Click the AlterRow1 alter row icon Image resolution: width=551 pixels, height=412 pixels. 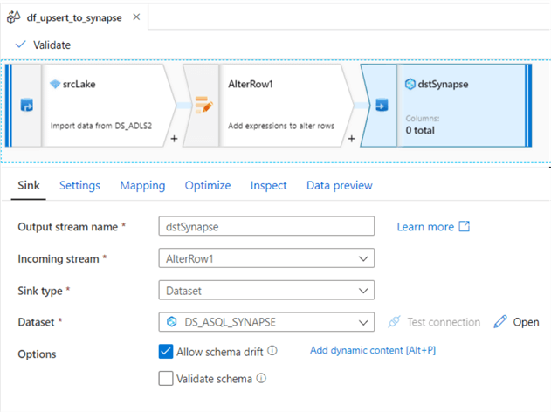pyautogui.click(x=203, y=105)
